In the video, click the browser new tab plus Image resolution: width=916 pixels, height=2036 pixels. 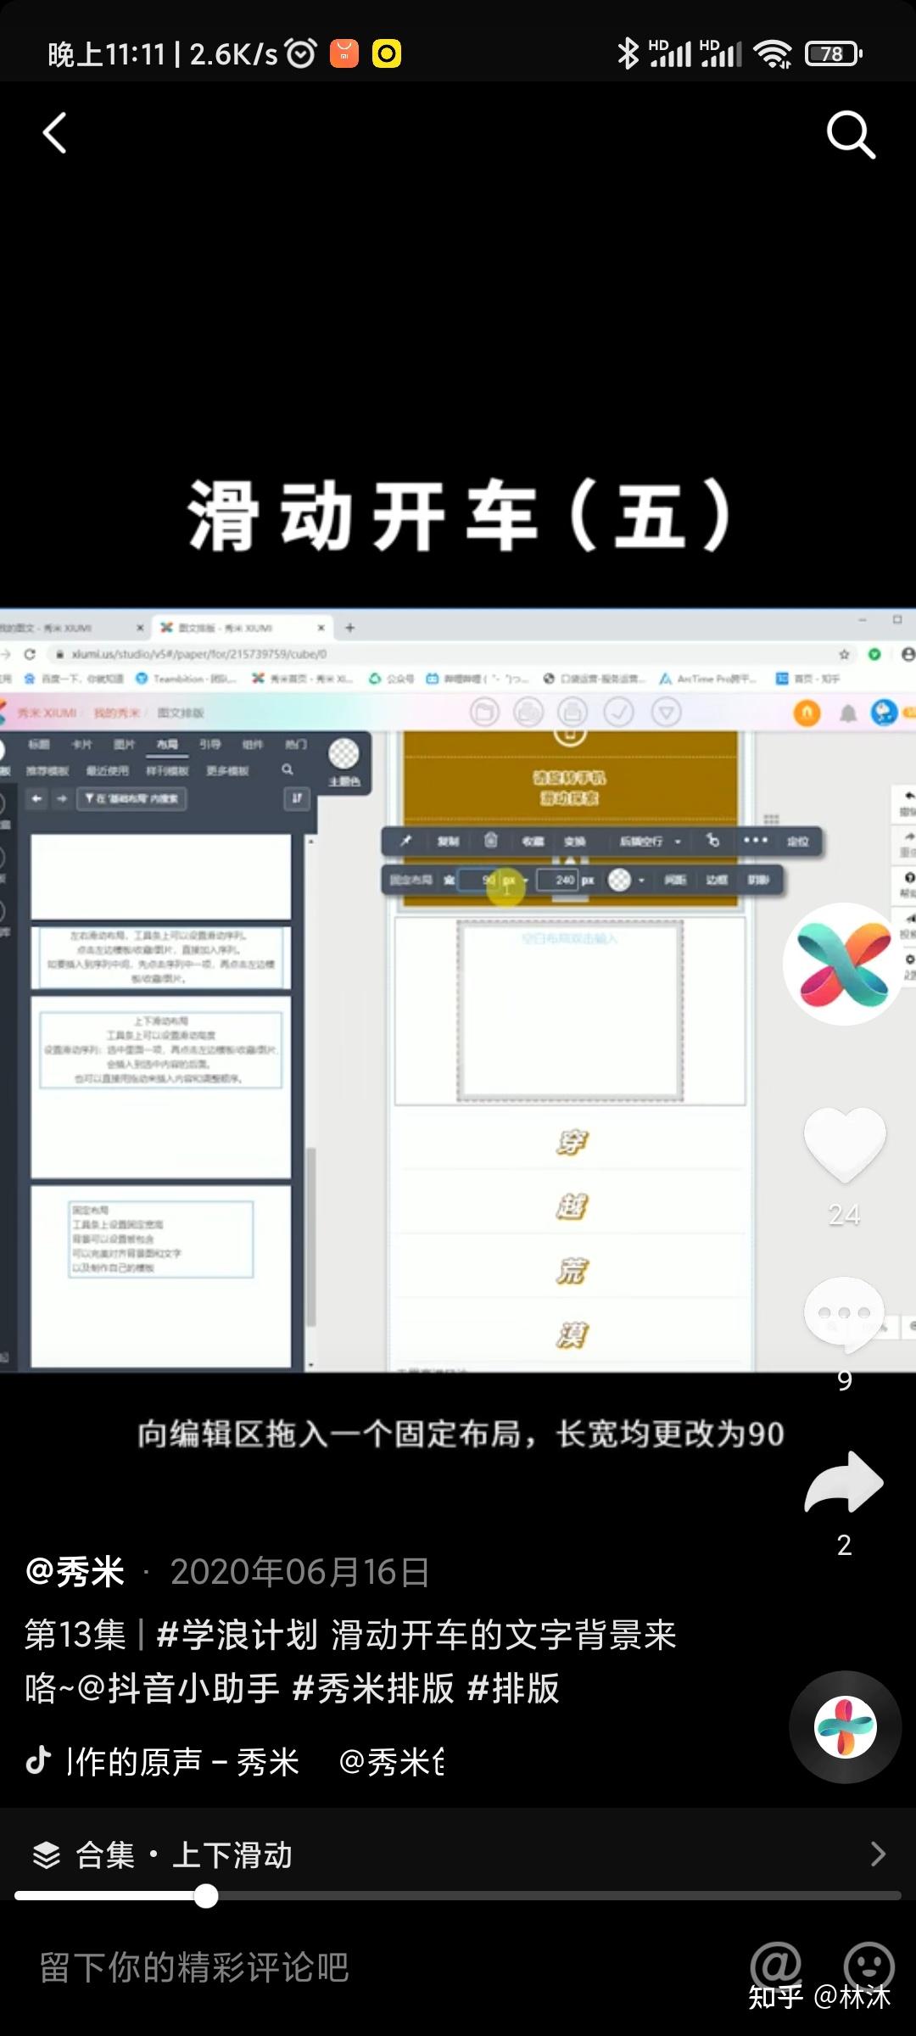point(349,628)
